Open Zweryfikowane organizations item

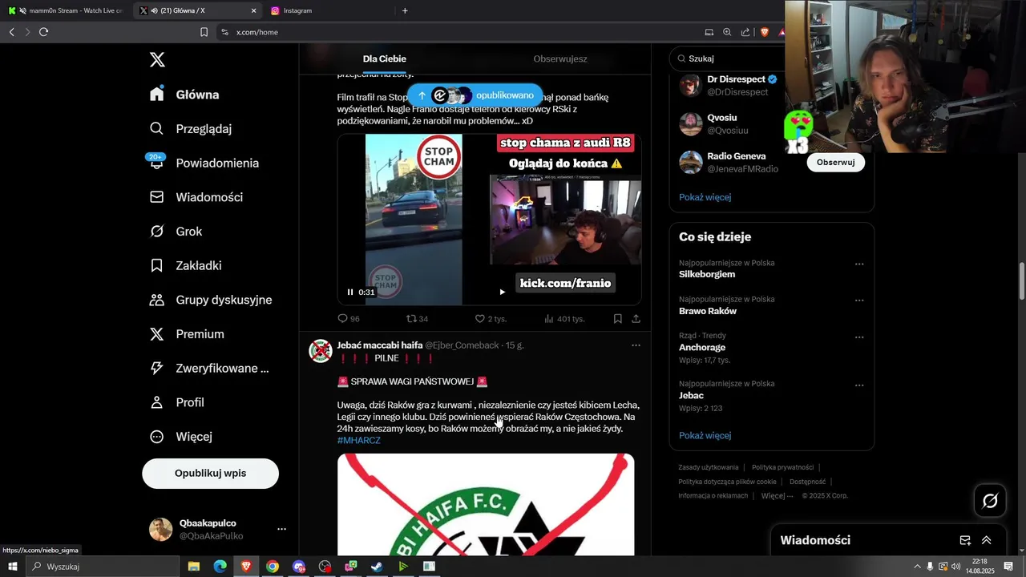coord(209,369)
